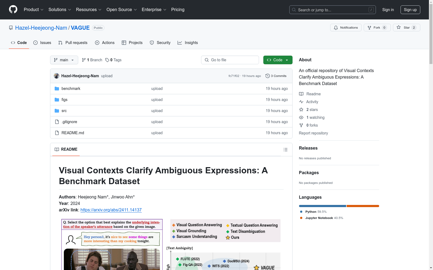The image size is (433, 270).
Task: Open the README.md file
Action: click(73, 133)
